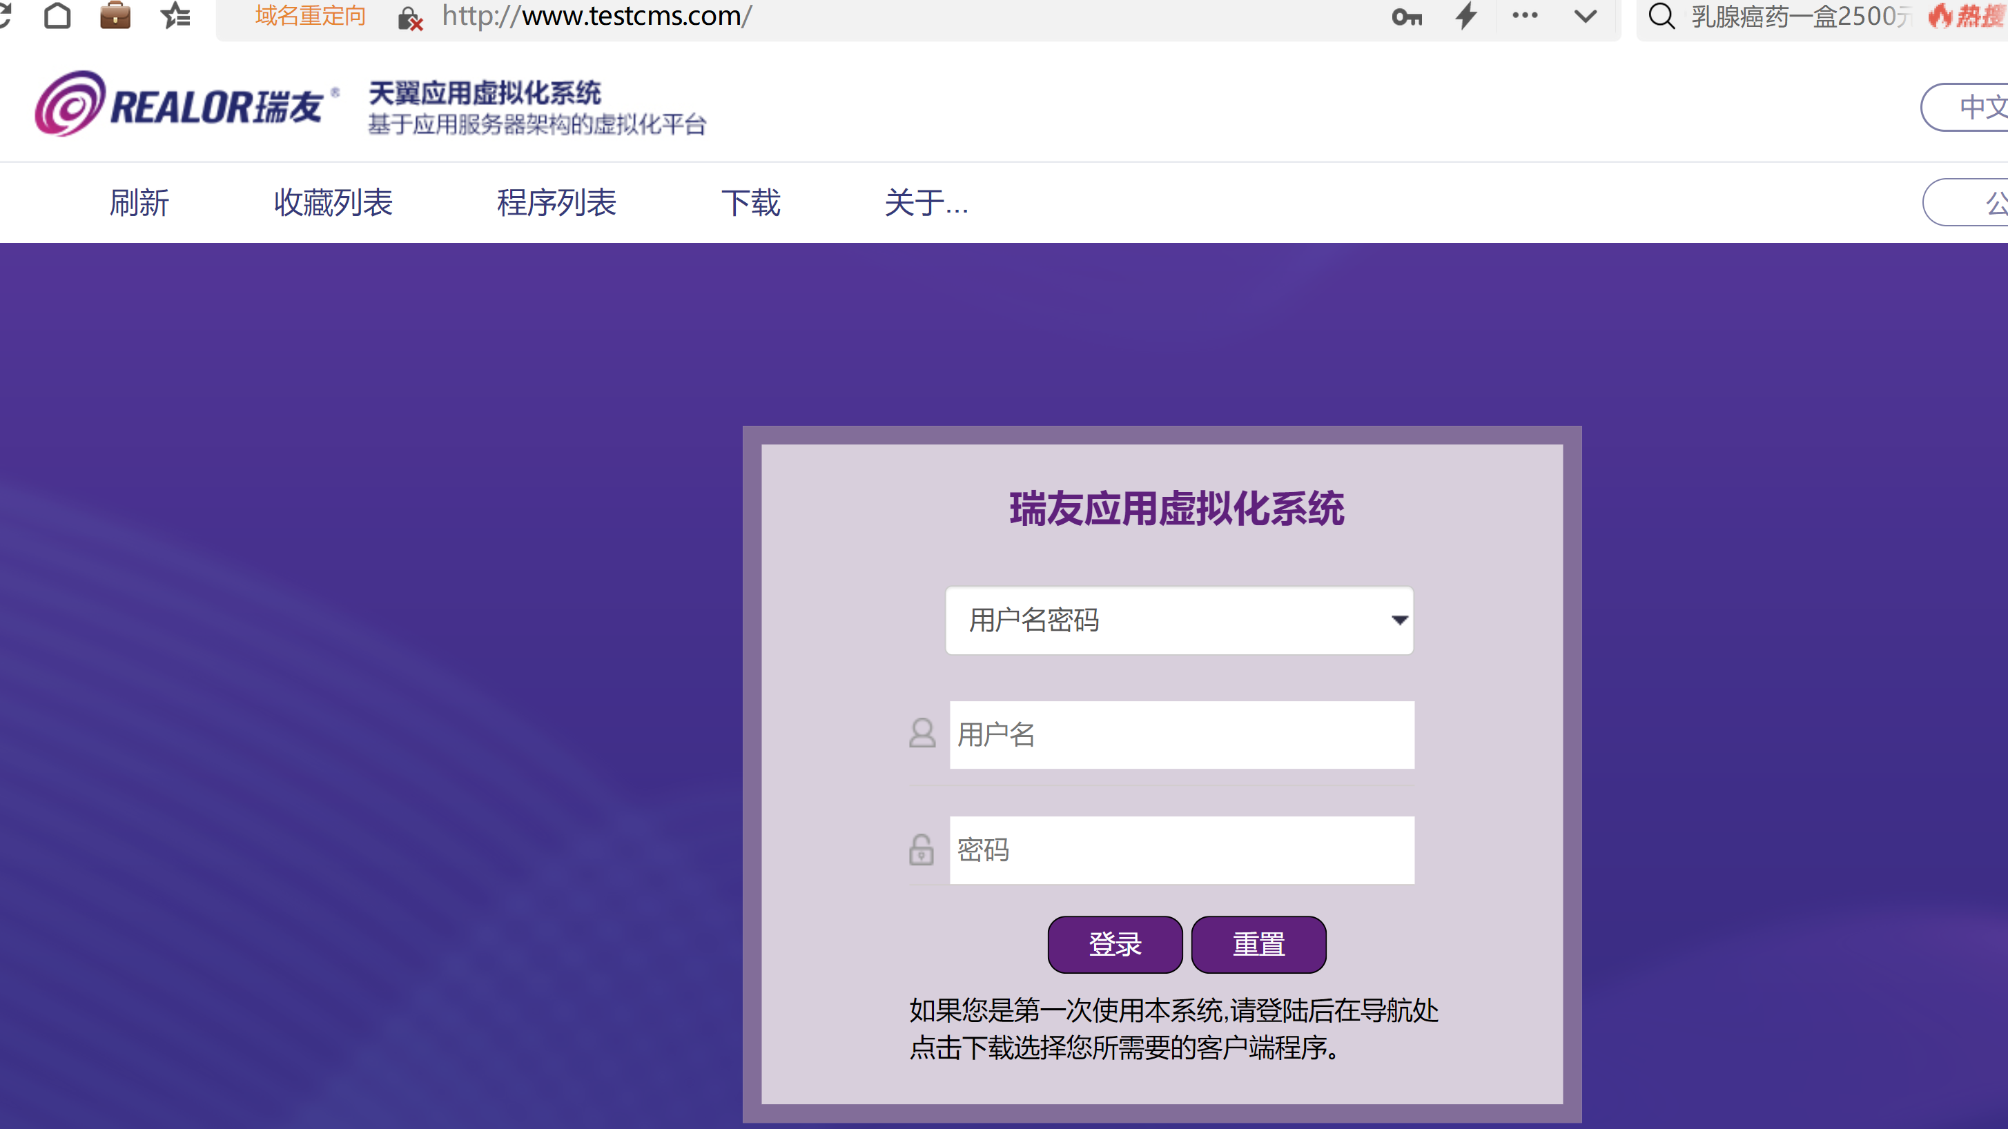Image resolution: width=2008 pixels, height=1129 pixels.
Task: Click the 基于应用服务器架构的虚拟化平台 subtitle
Action: click(537, 124)
